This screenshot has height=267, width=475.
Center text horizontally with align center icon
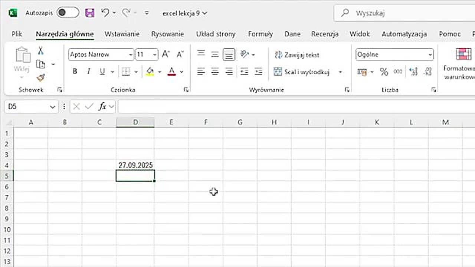click(215, 72)
